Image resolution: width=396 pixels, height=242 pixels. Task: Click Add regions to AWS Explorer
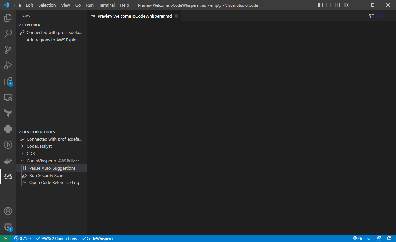[x=52, y=40]
